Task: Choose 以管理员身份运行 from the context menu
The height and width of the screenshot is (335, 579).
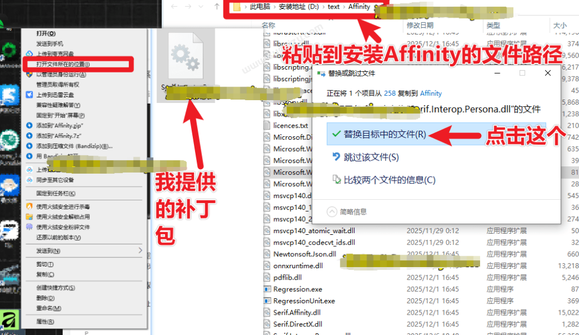Action: click(x=62, y=76)
